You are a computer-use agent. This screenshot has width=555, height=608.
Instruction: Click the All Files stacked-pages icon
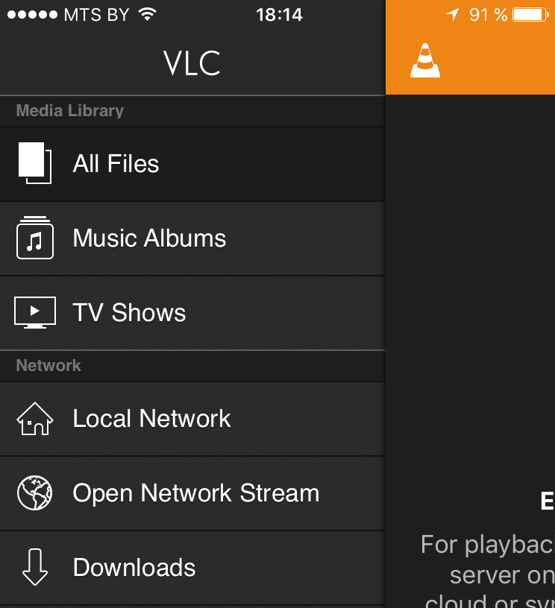[34, 163]
